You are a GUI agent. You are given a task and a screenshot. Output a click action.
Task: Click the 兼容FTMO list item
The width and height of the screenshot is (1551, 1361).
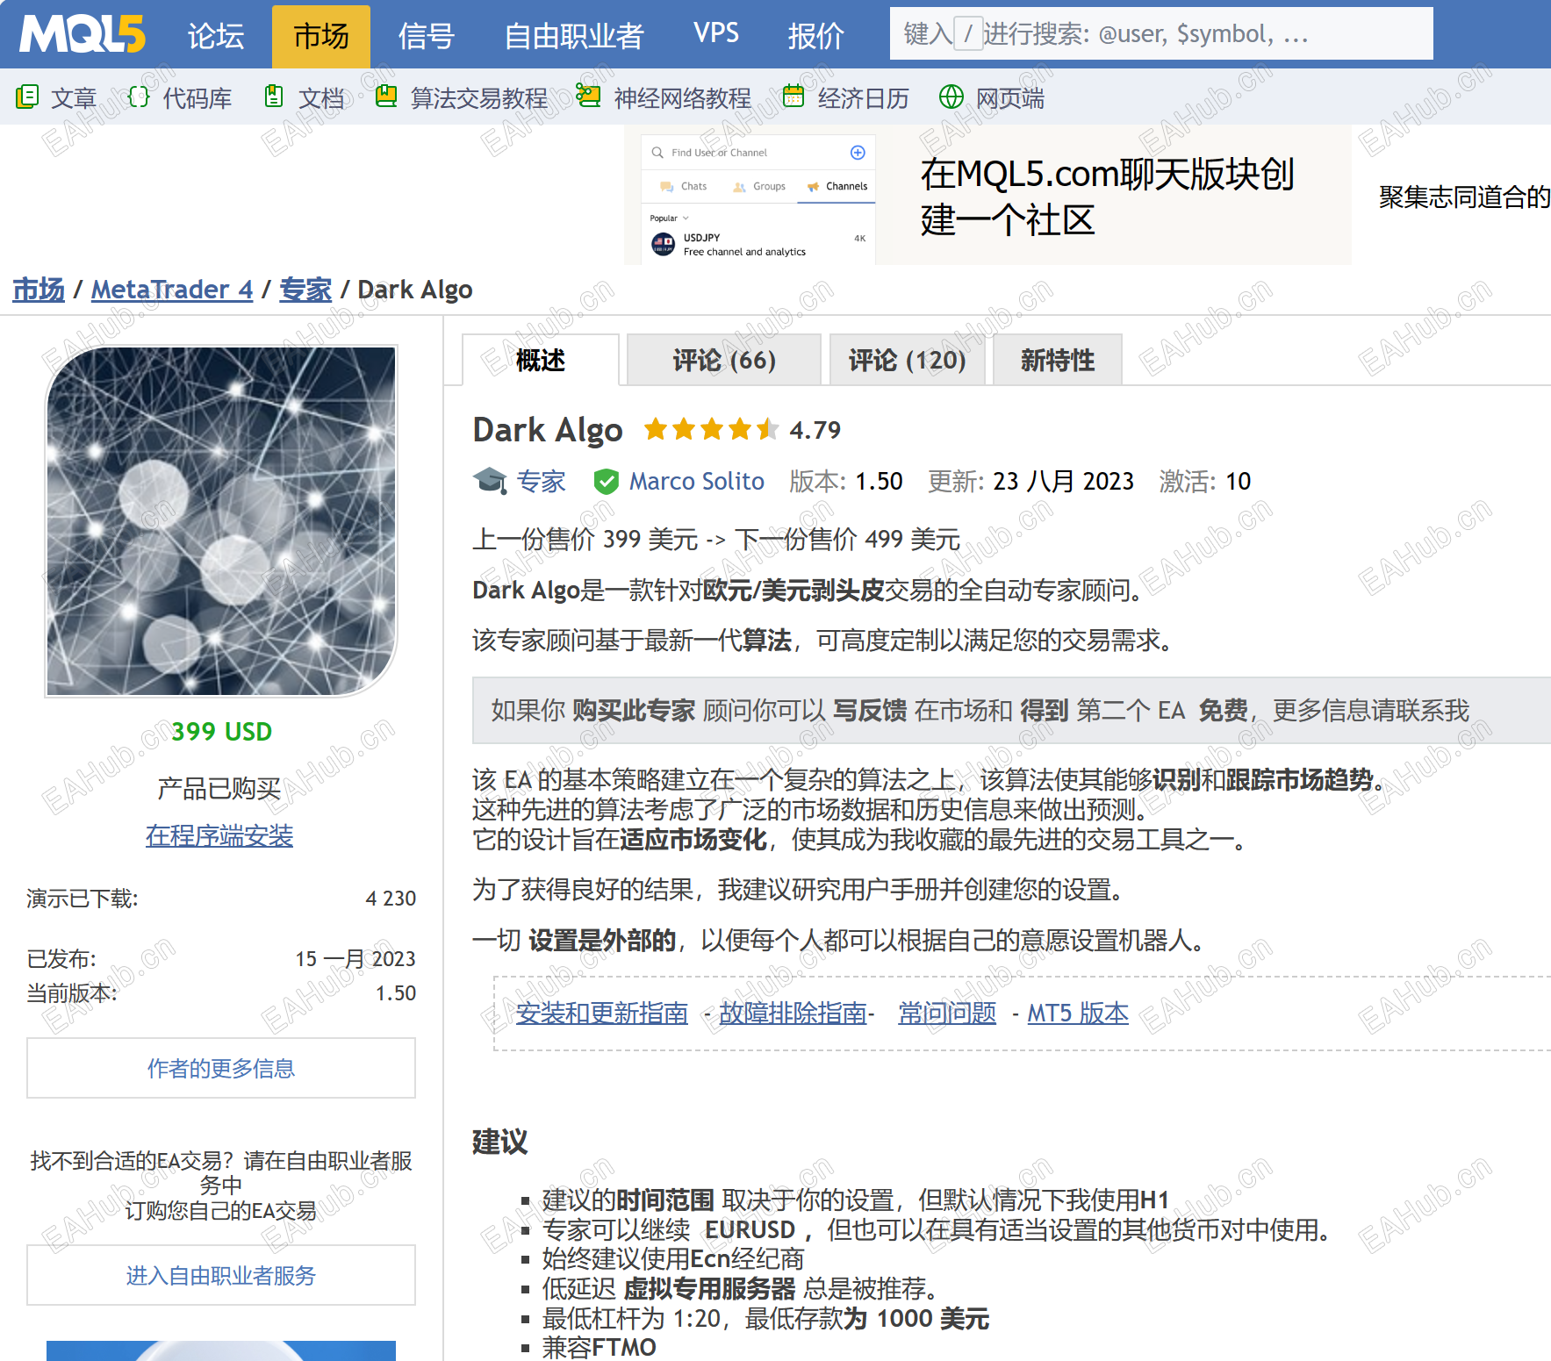(599, 1347)
